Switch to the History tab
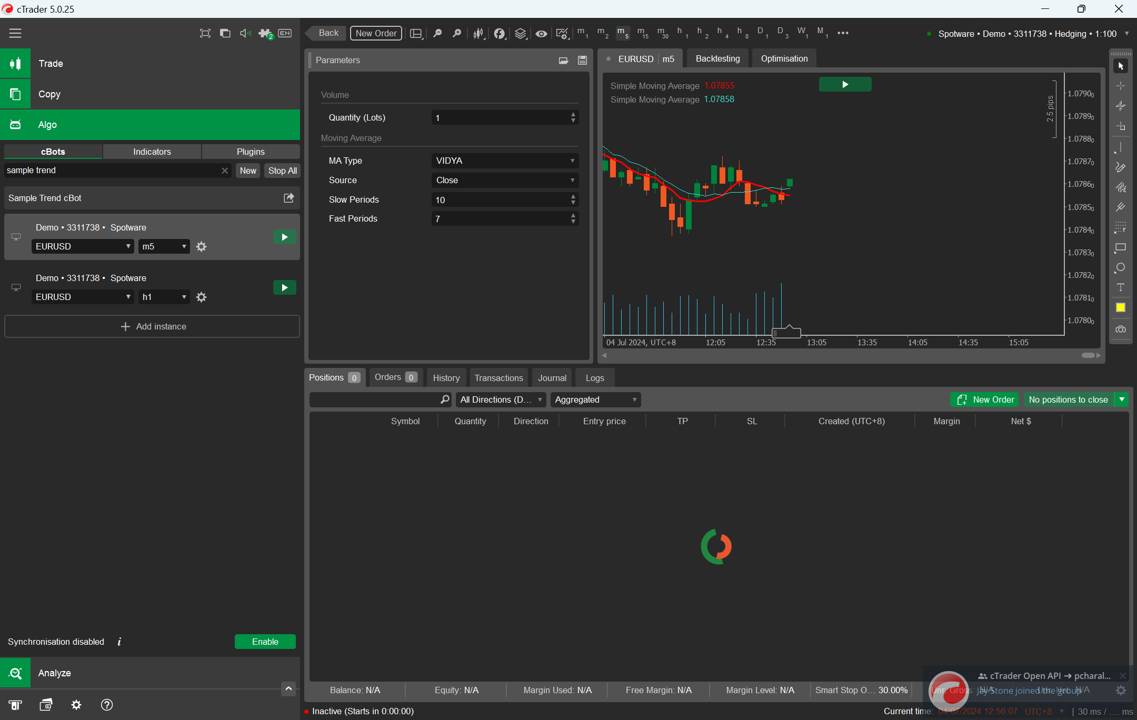Viewport: 1137px width, 720px height. tap(446, 378)
